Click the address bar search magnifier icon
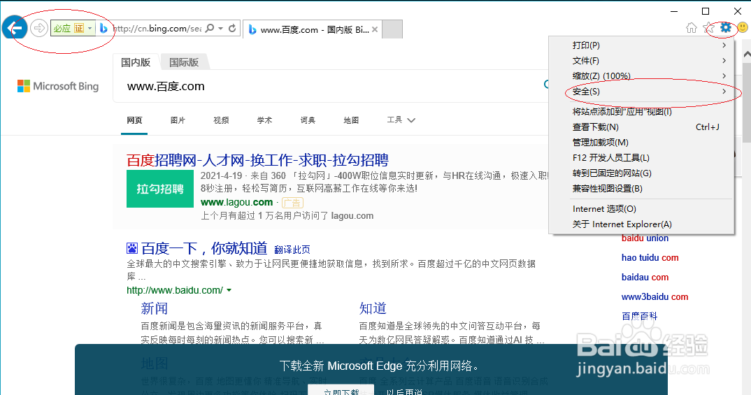Viewport: 751px width, 395px height. pos(209,28)
